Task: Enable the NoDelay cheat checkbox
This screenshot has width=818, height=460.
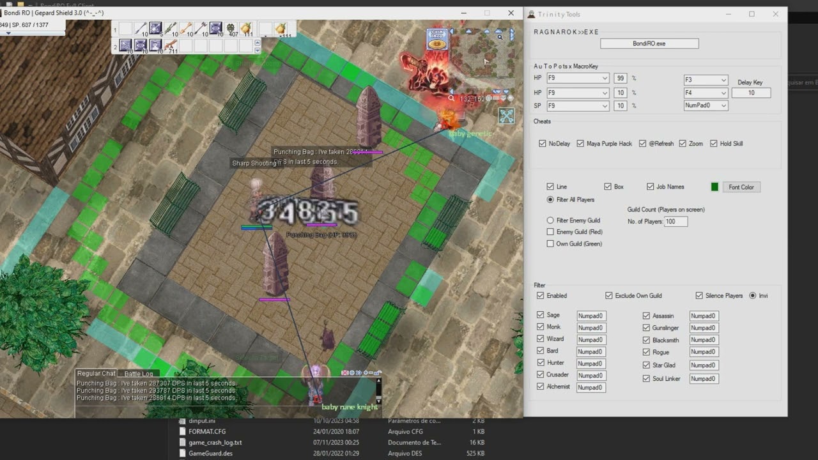Action: [543, 144]
